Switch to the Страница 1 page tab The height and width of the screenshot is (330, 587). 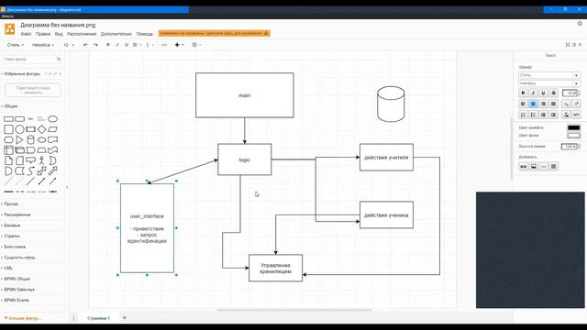tap(98, 318)
